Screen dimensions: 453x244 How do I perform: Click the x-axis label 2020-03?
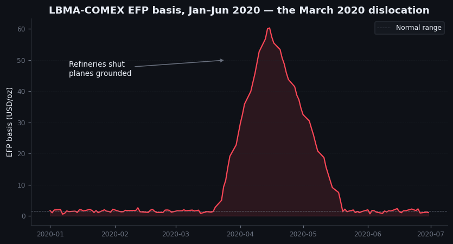pyautogui.click(x=176, y=234)
